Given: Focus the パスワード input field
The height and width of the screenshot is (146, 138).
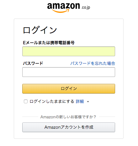Looking at the screenshot, I should pos(69,72).
